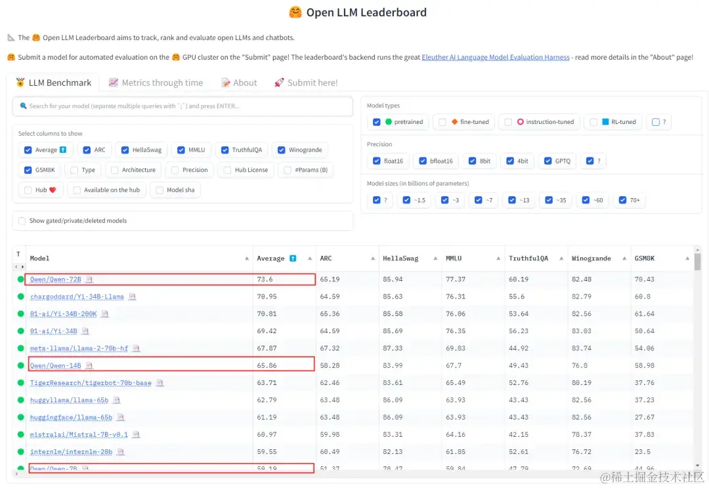Open the chargoddard/Yi-34B-Llama model link
The width and height of the screenshot is (709, 488).
tap(77, 297)
